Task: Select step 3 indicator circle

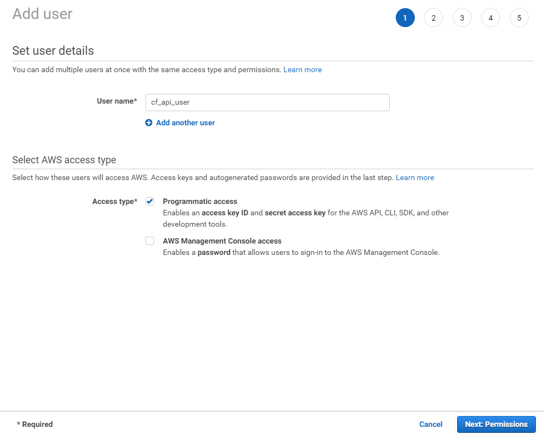Action: (x=462, y=18)
